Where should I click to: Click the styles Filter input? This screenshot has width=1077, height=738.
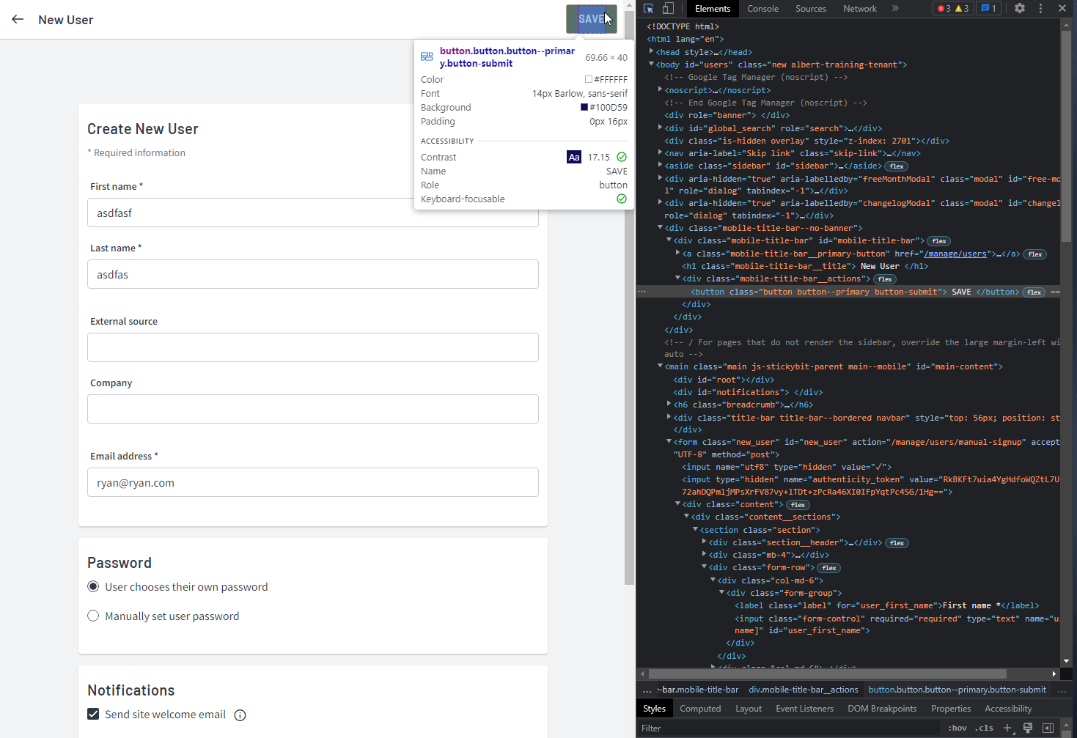788,728
